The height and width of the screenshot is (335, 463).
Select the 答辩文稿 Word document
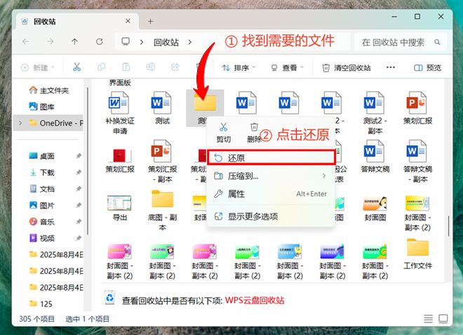point(375,157)
